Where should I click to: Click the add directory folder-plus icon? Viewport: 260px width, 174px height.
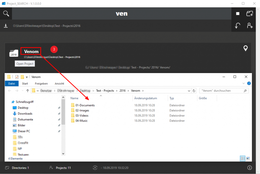[250, 14]
